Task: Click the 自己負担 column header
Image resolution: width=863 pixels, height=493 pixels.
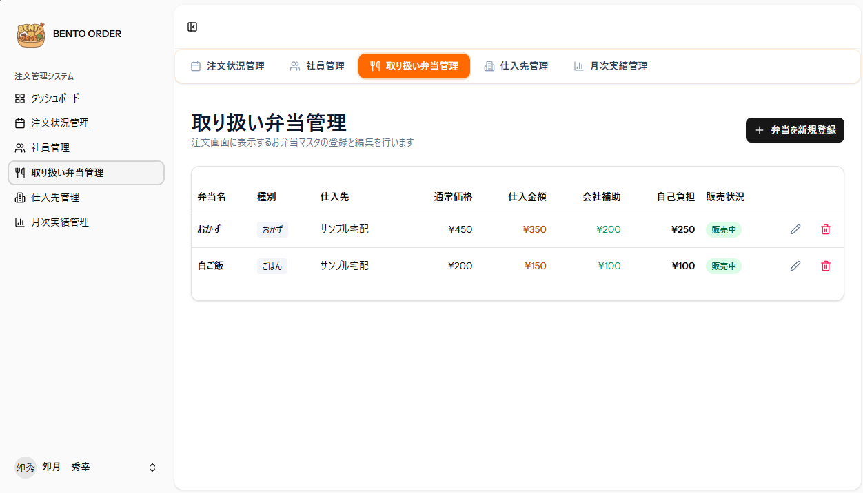Action: [676, 197]
